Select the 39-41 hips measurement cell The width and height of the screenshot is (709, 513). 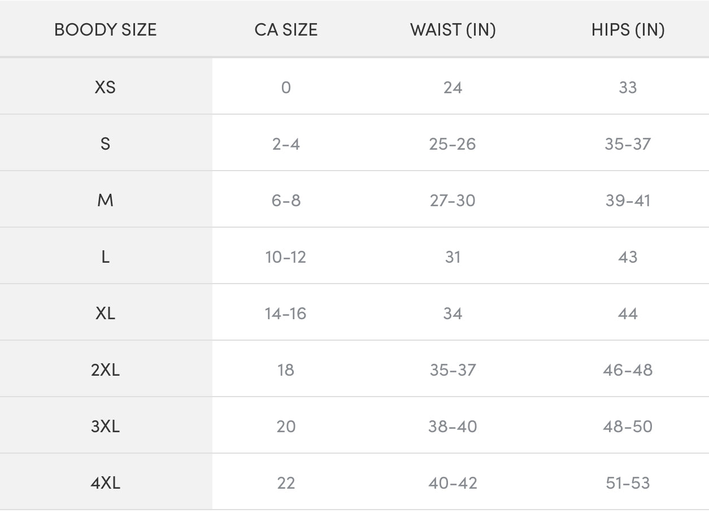click(x=628, y=201)
